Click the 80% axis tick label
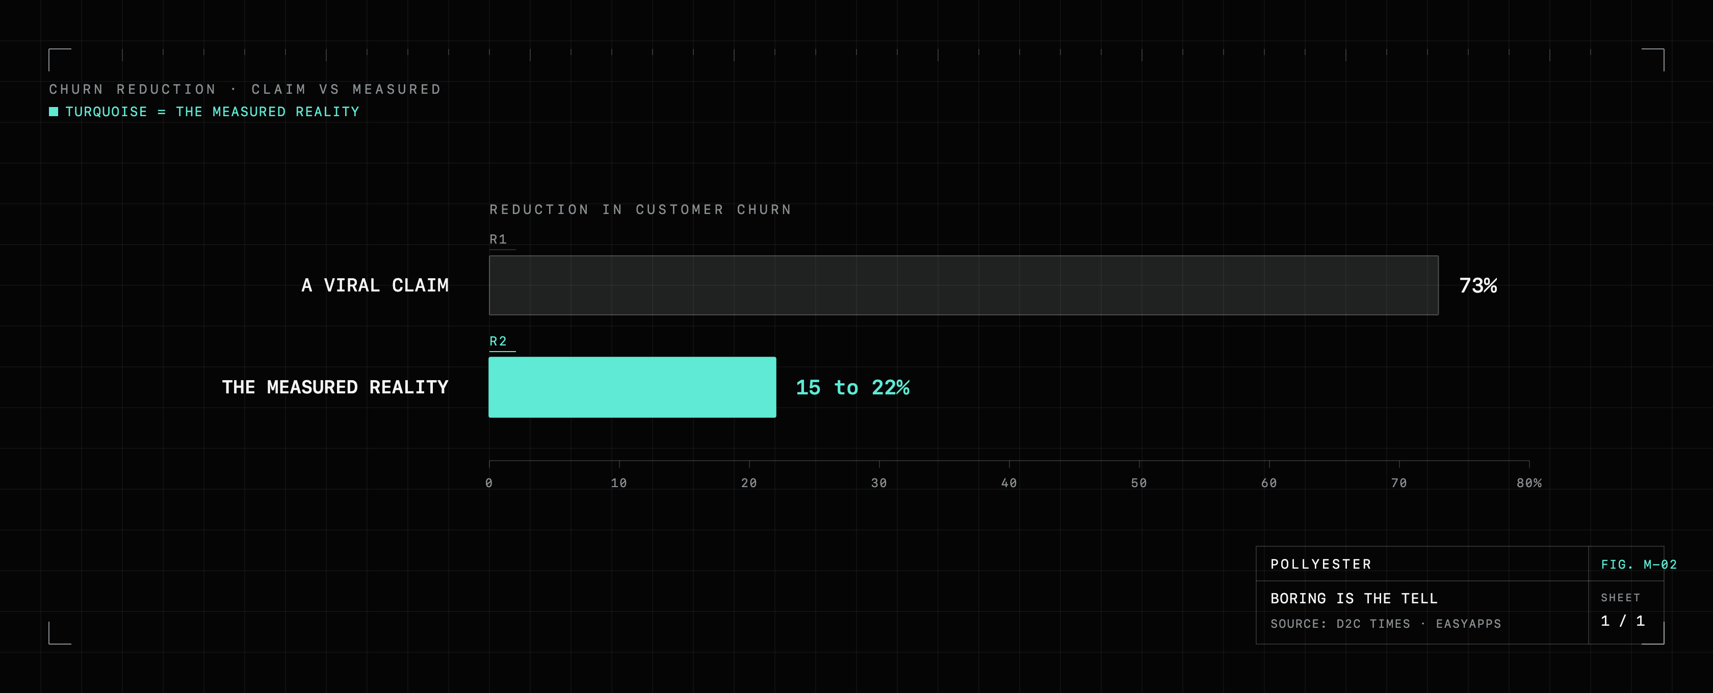This screenshot has height=693, width=1713. click(1529, 483)
